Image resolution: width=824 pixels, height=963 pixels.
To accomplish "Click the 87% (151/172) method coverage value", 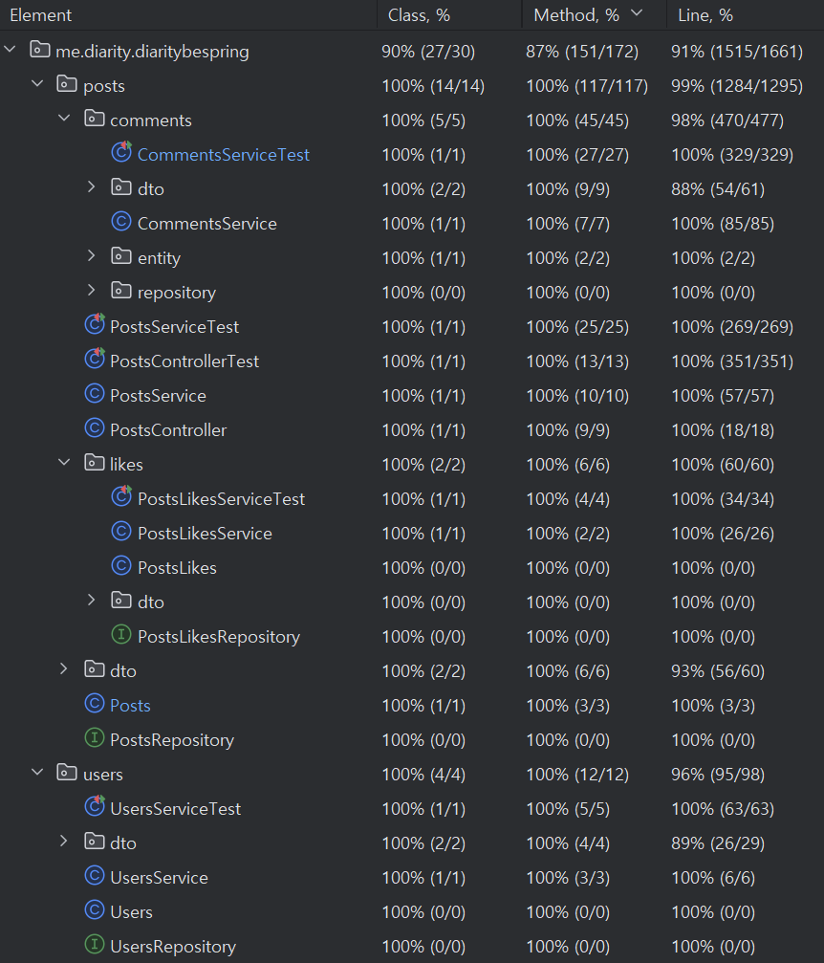I will click(582, 52).
